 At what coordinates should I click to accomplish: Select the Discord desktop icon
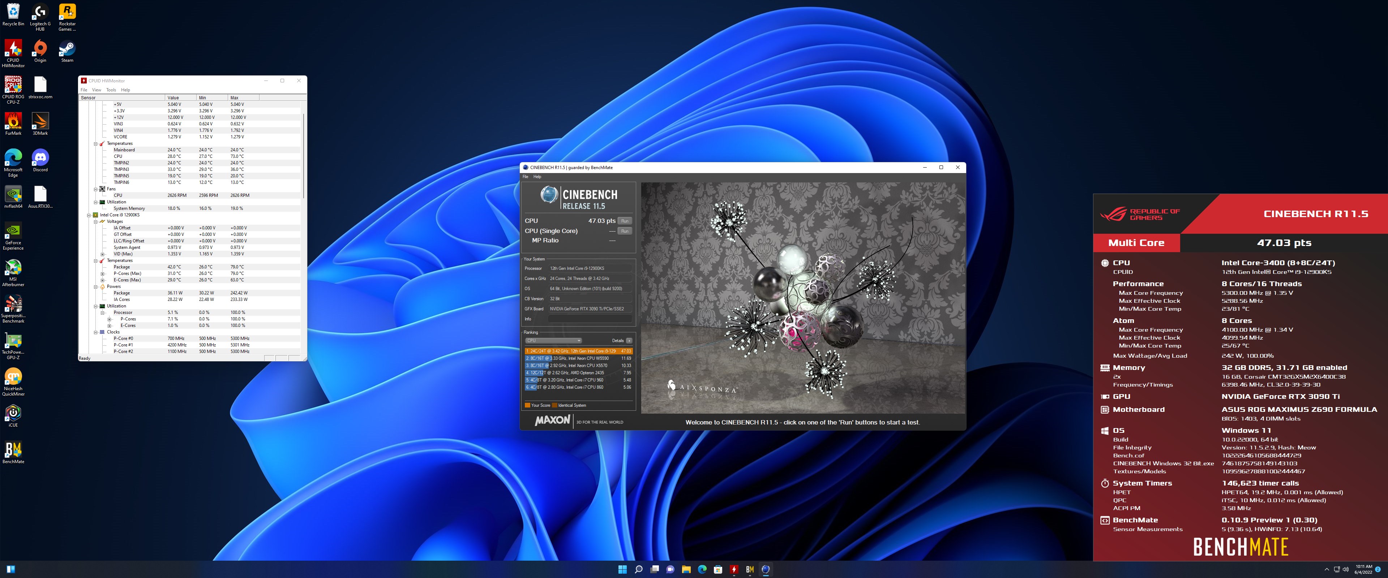[x=40, y=160]
